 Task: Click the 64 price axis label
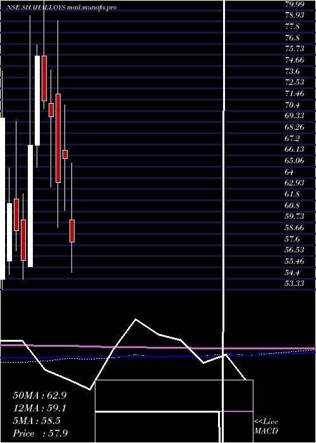click(289, 172)
